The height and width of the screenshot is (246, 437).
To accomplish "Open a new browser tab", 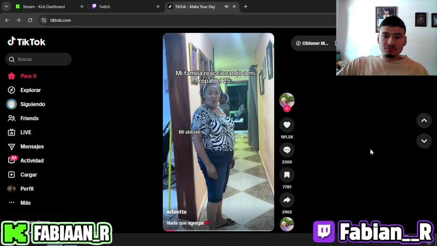I will click(245, 6).
